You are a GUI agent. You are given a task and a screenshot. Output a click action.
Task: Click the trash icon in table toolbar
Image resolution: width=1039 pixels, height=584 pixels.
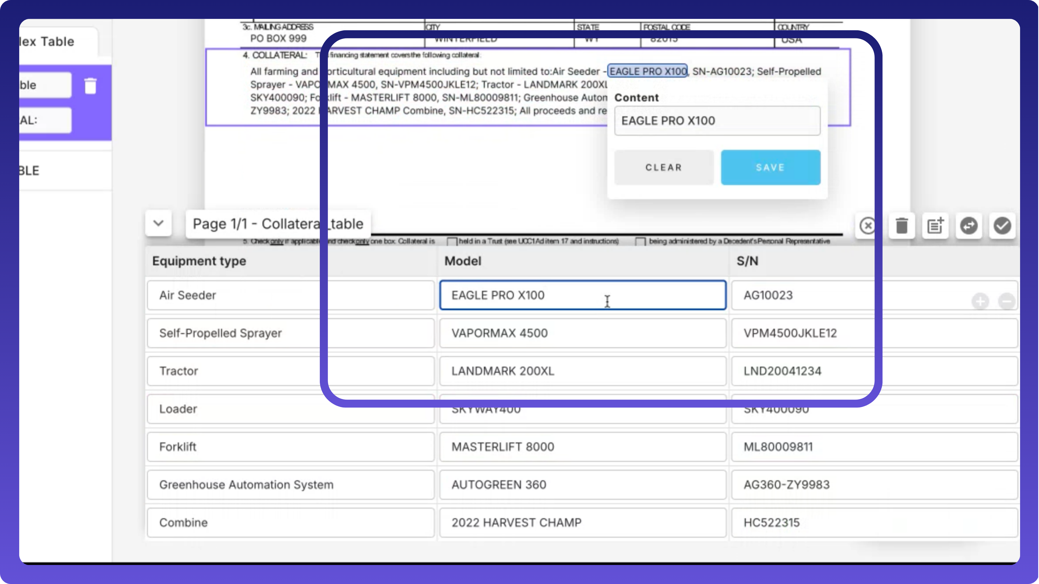coord(902,225)
